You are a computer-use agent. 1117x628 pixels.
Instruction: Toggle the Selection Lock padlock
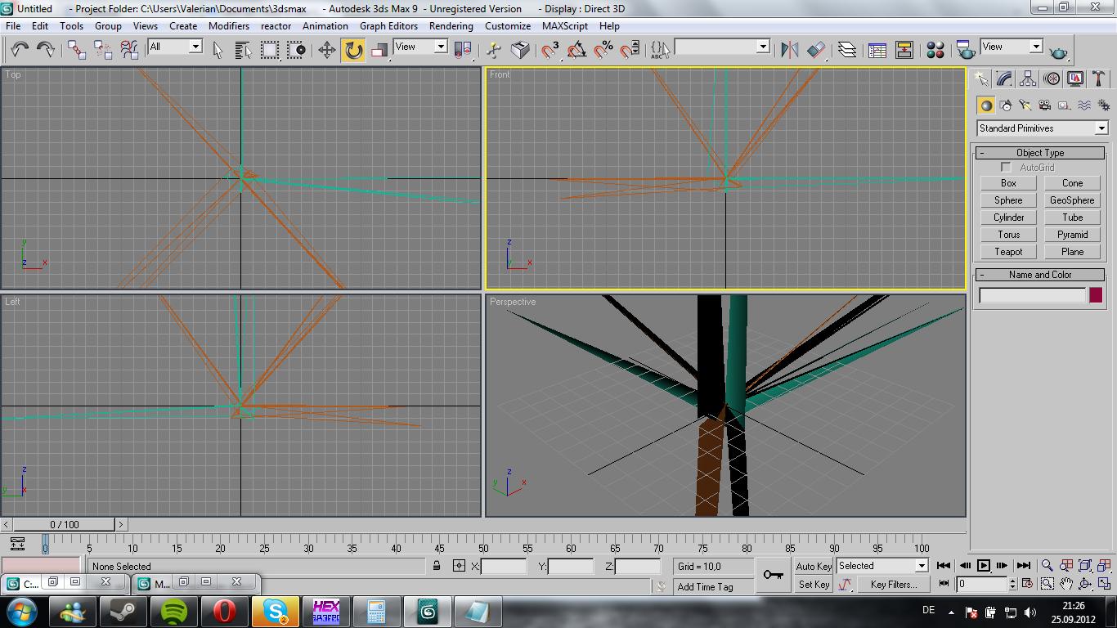[437, 566]
